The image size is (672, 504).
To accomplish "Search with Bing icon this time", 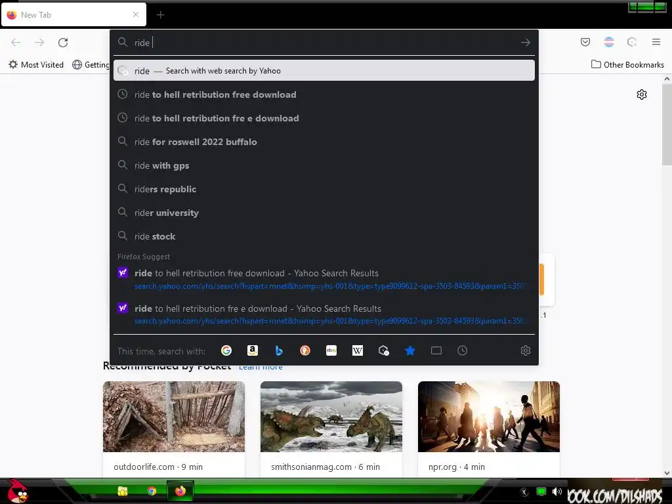I will click(278, 350).
